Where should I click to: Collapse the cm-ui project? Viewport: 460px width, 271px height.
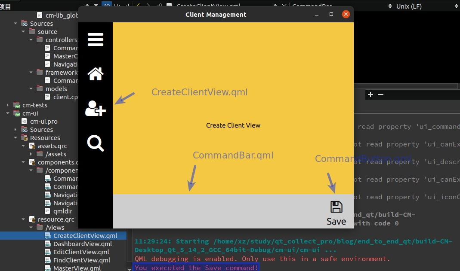8,113
